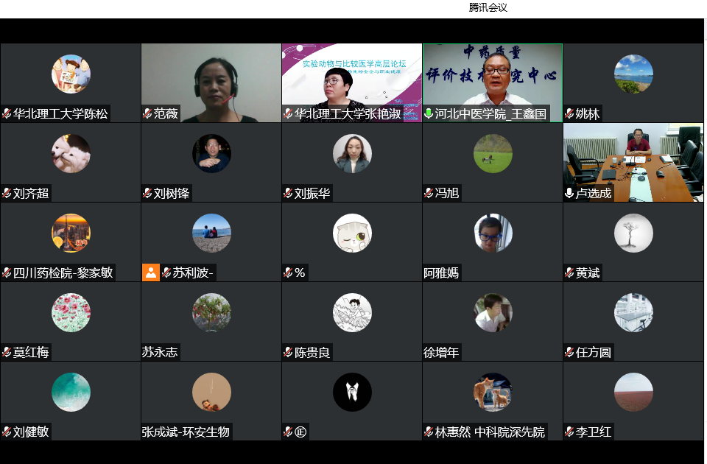Click the muted mic icon beside 陈贵良
Image resolution: width=707 pixels, height=464 pixels.
coord(287,351)
